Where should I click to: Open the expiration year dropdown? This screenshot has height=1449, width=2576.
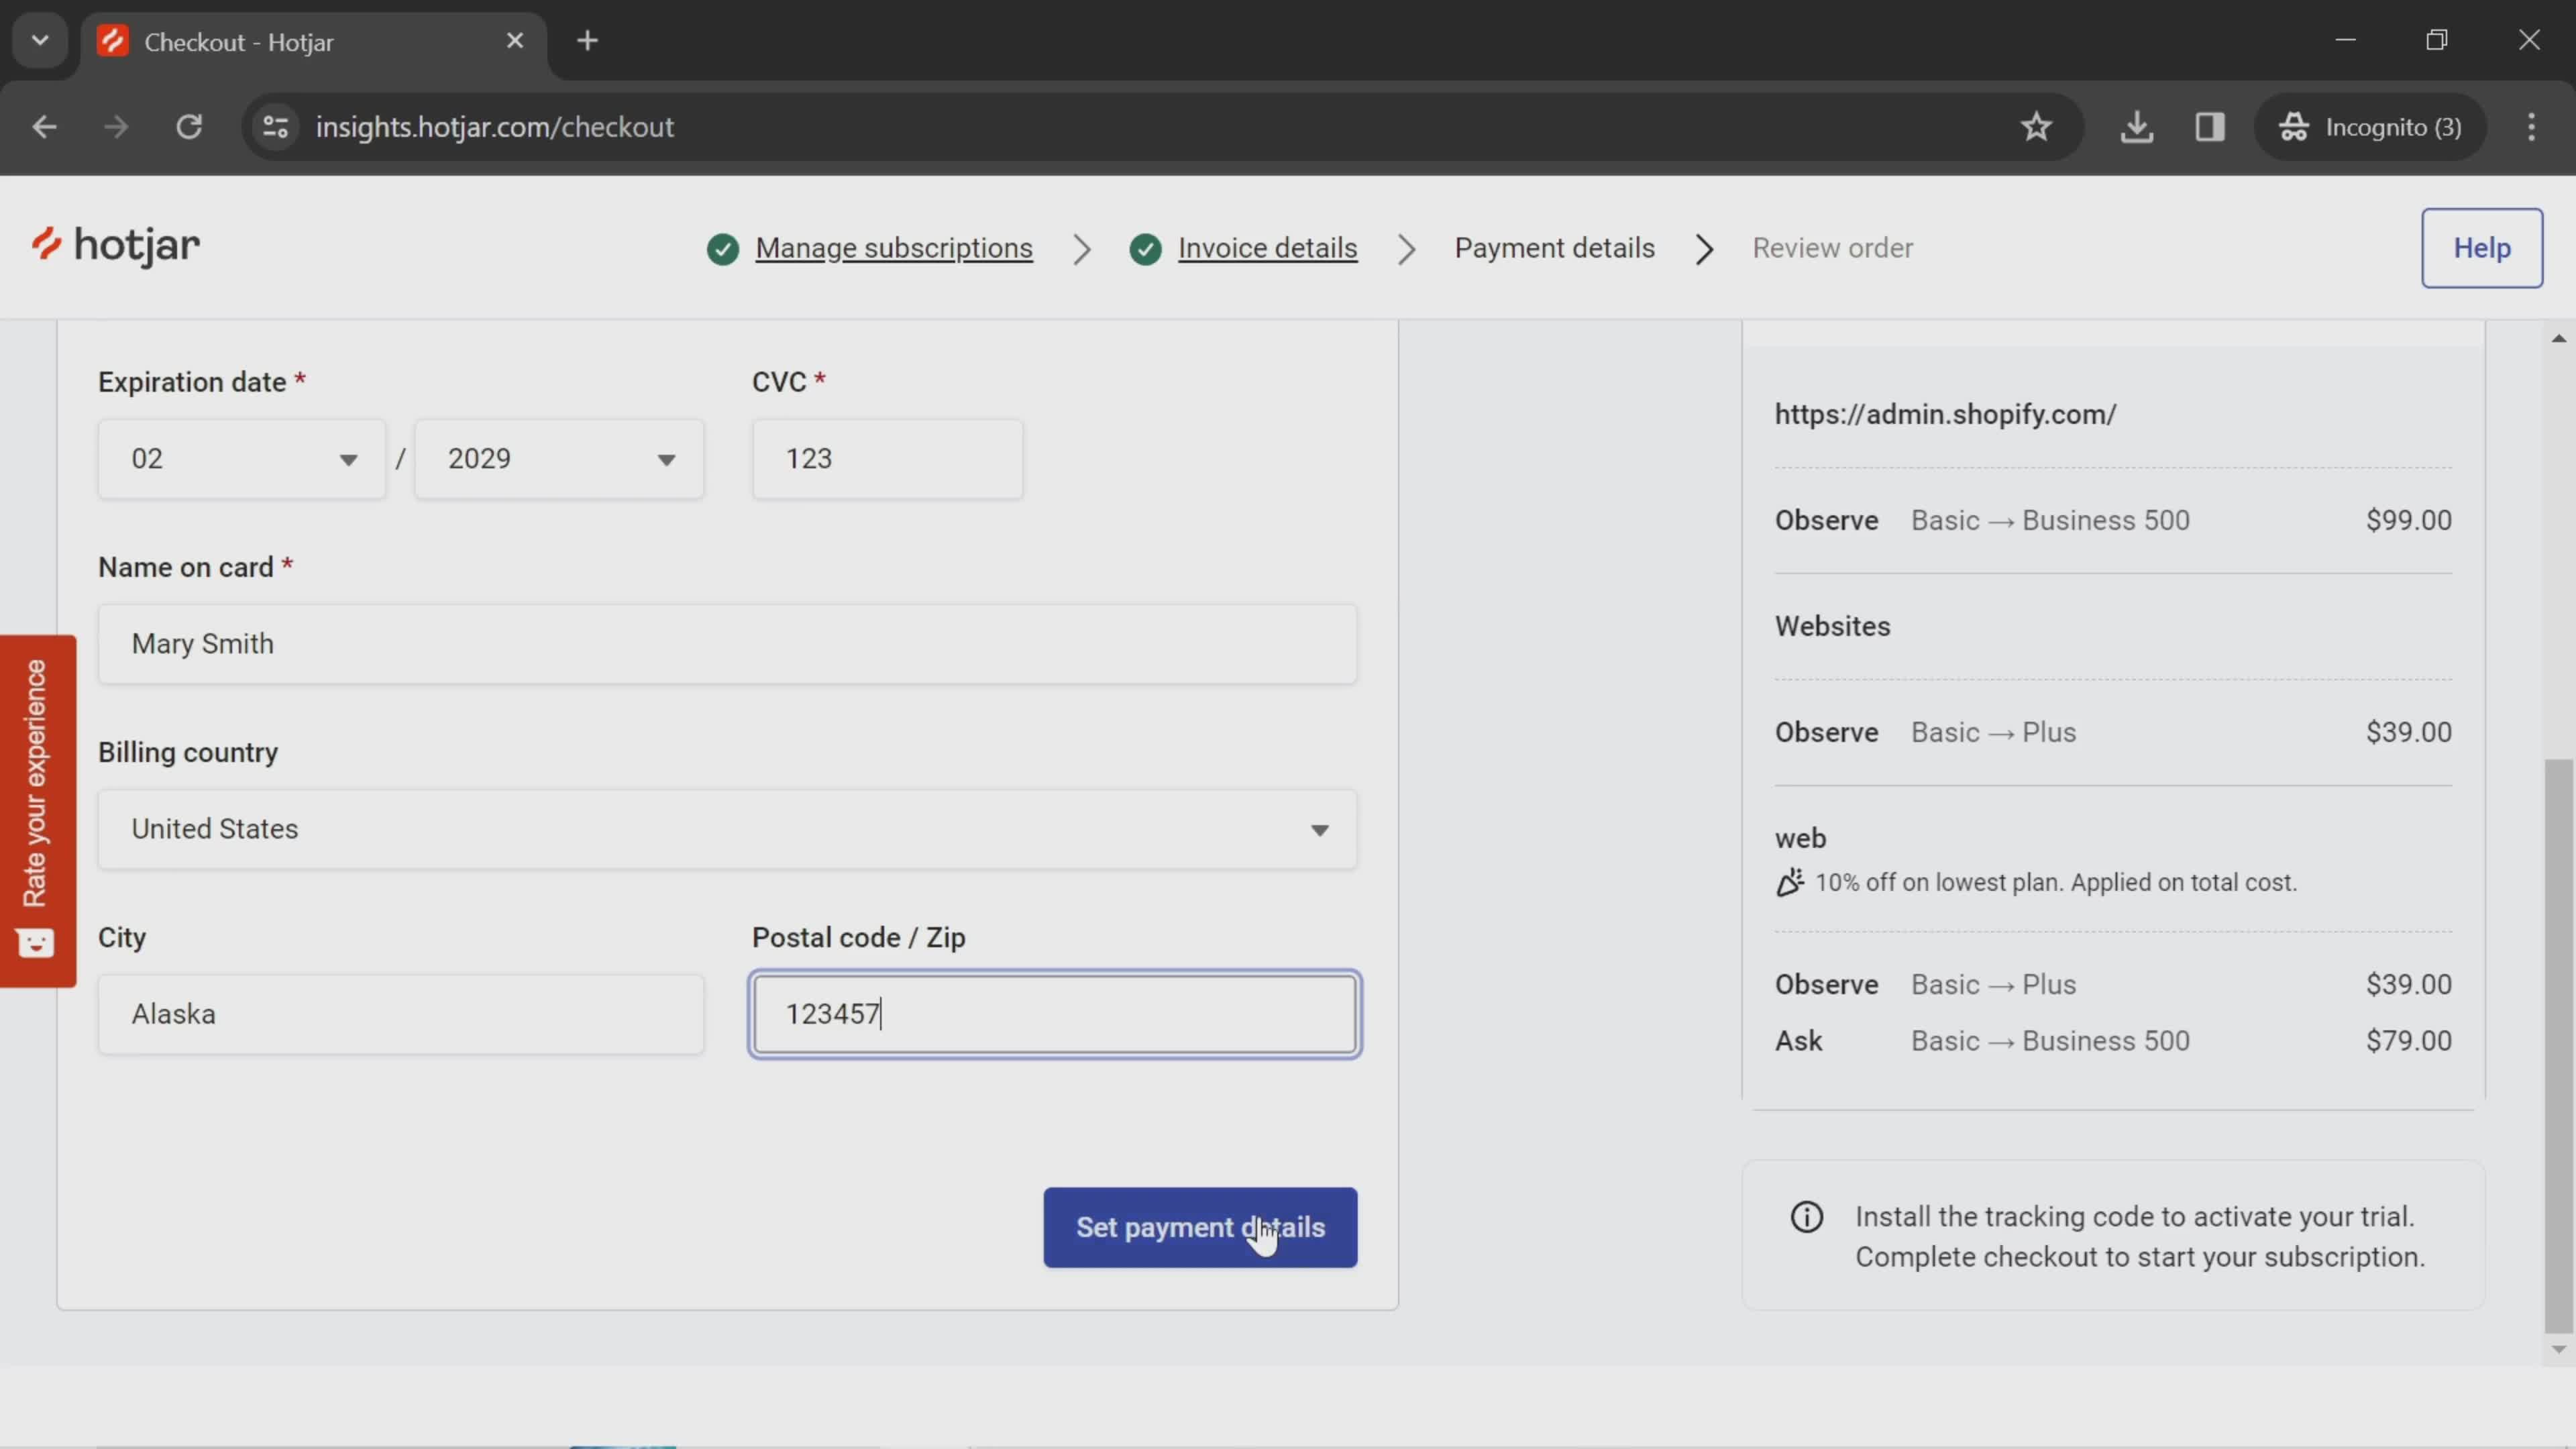(x=559, y=459)
